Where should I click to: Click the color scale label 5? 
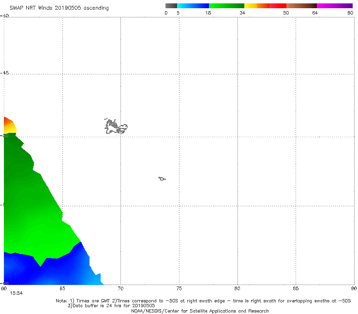click(178, 13)
